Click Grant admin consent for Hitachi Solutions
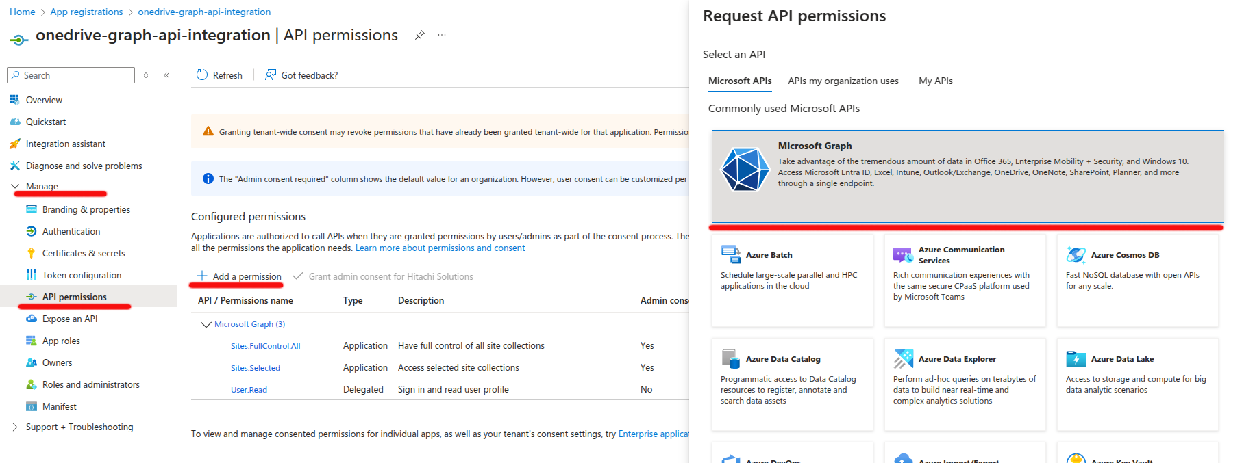The height and width of the screenshot is (463, 1242). click(383, 276)
